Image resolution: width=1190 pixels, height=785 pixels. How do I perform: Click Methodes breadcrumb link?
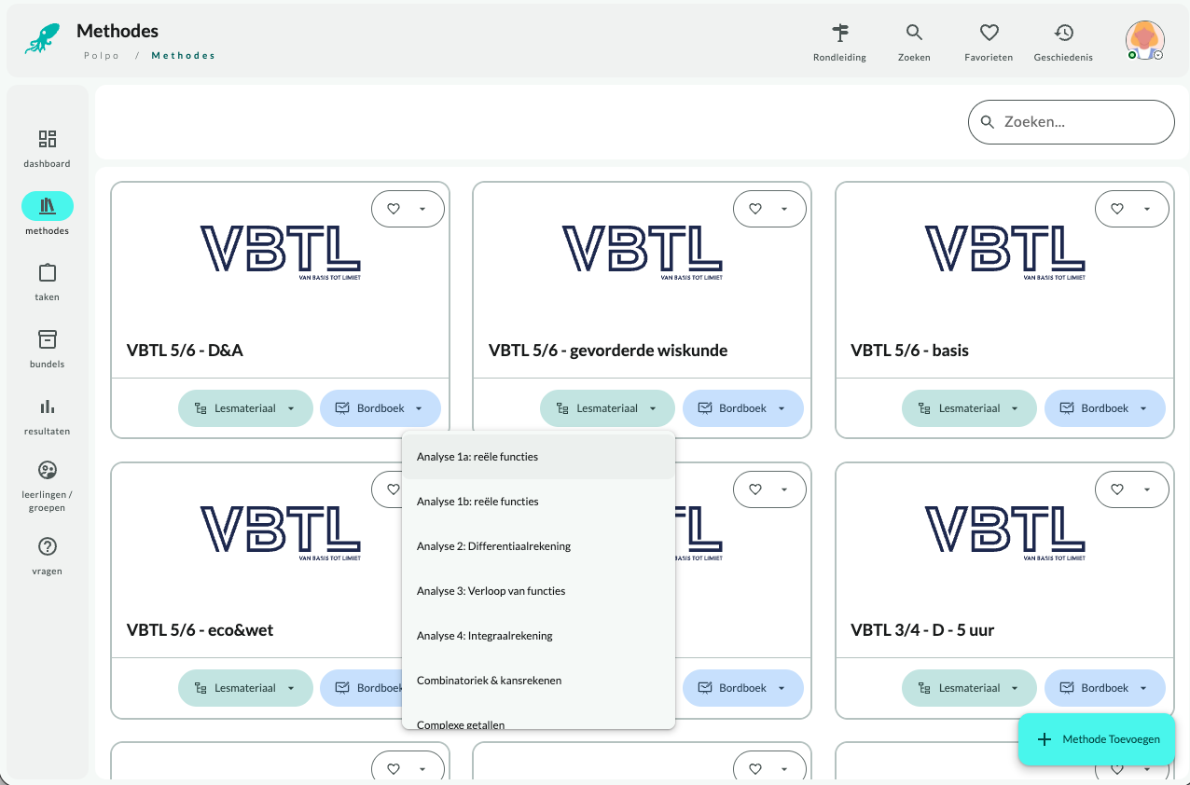pos(184,56)
